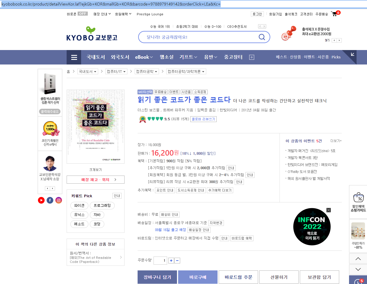
Task: Show next left sidebar banner
Action: (x=52, y=188)
